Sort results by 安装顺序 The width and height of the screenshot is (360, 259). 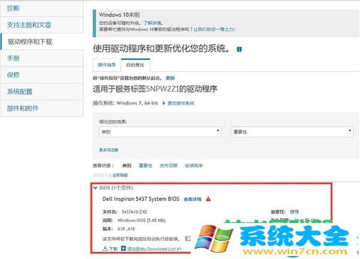(194, 165)
